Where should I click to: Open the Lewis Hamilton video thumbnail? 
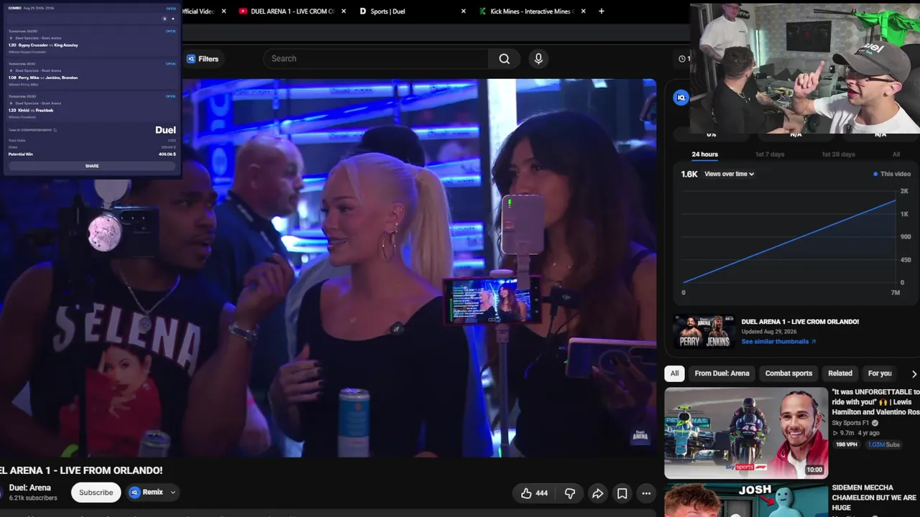(x=746, y=433)
